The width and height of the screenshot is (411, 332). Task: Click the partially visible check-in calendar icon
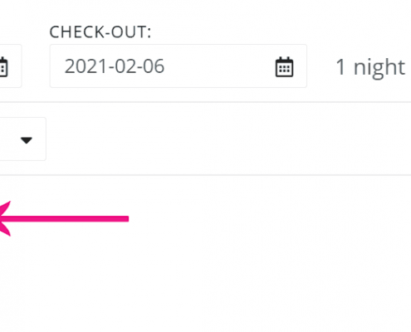(3, 66)
